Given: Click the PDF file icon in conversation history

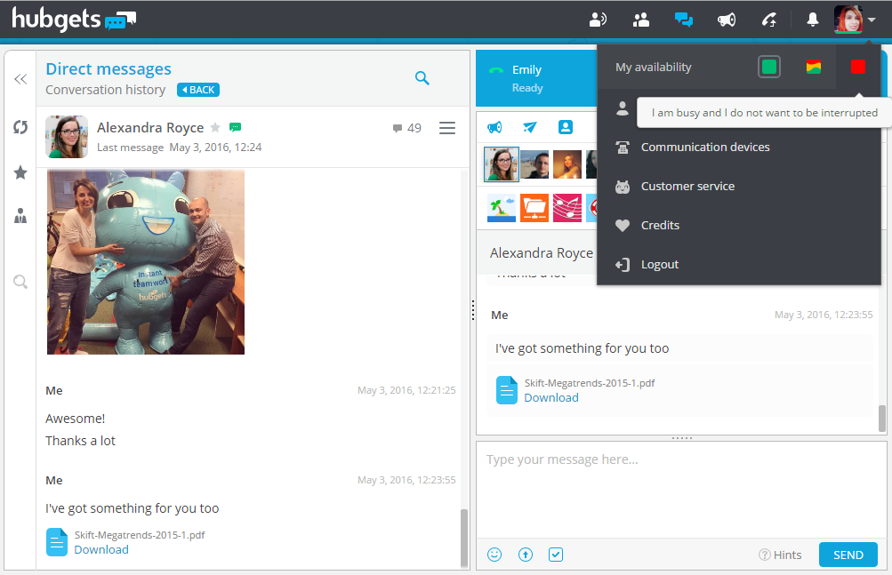Looking at the screenshot, I should [x=57, y=542].
